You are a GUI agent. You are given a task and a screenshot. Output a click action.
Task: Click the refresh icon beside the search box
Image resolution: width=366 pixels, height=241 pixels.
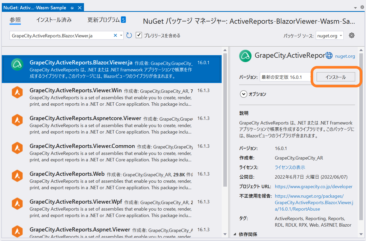point(129,35)
